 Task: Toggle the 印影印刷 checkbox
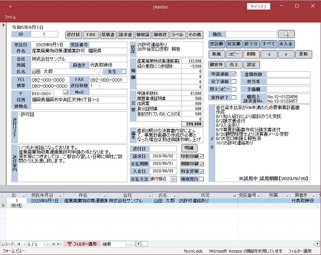point(202,156)
